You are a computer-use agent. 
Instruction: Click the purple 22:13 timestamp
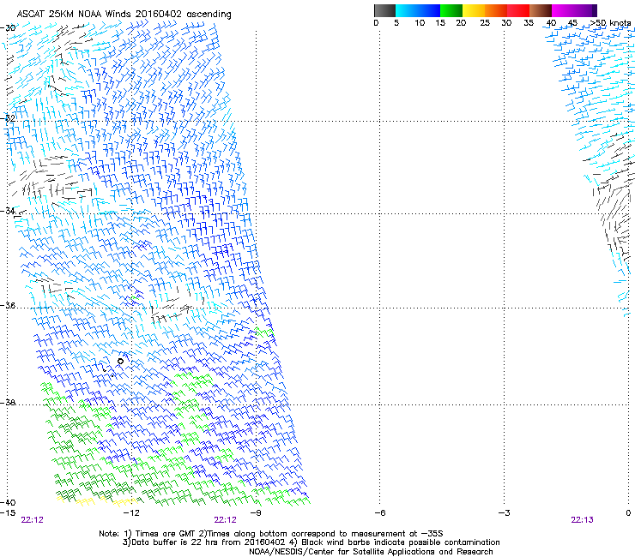pos(582,520)
